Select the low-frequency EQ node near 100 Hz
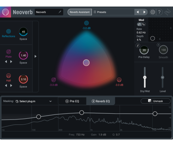This screenshot has height=146, width=173. click(x=38, y=117)
